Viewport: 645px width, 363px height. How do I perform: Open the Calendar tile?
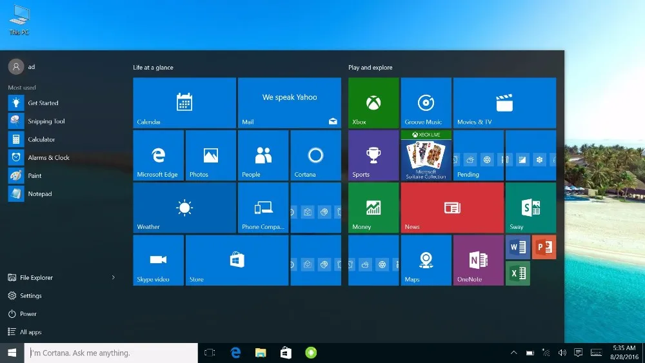pos(184,103)
